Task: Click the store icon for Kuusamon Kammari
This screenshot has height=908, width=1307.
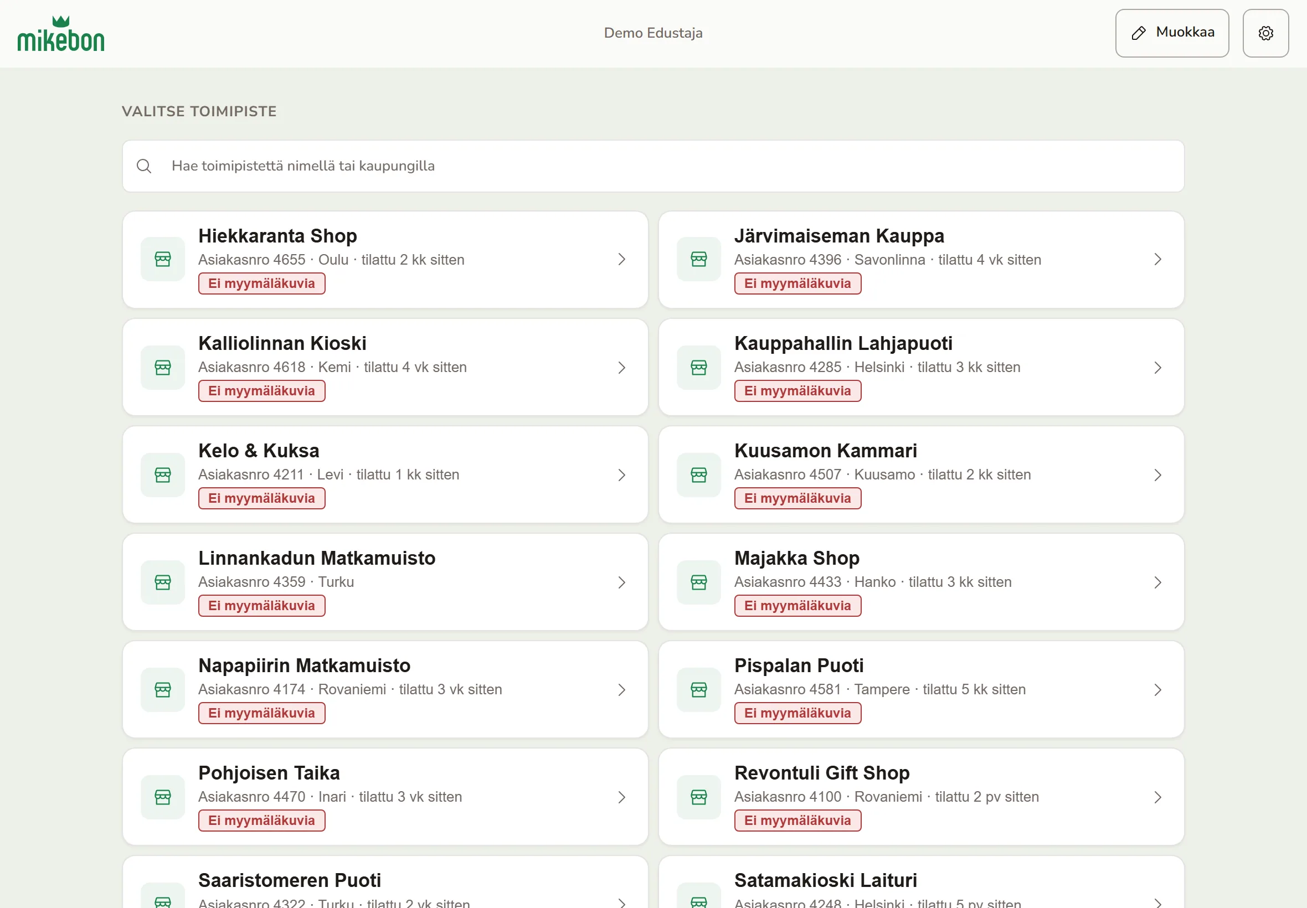Action: pos(699,475)
